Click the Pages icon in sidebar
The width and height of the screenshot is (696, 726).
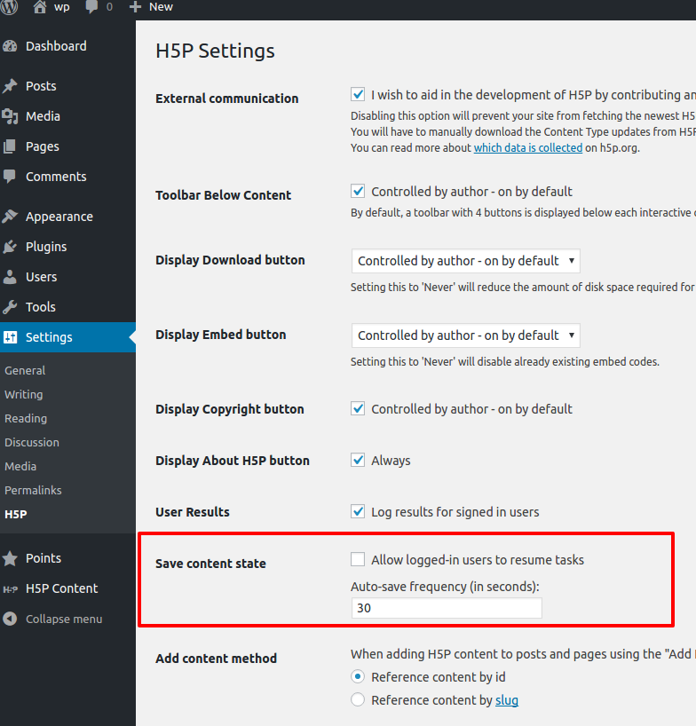10,146
